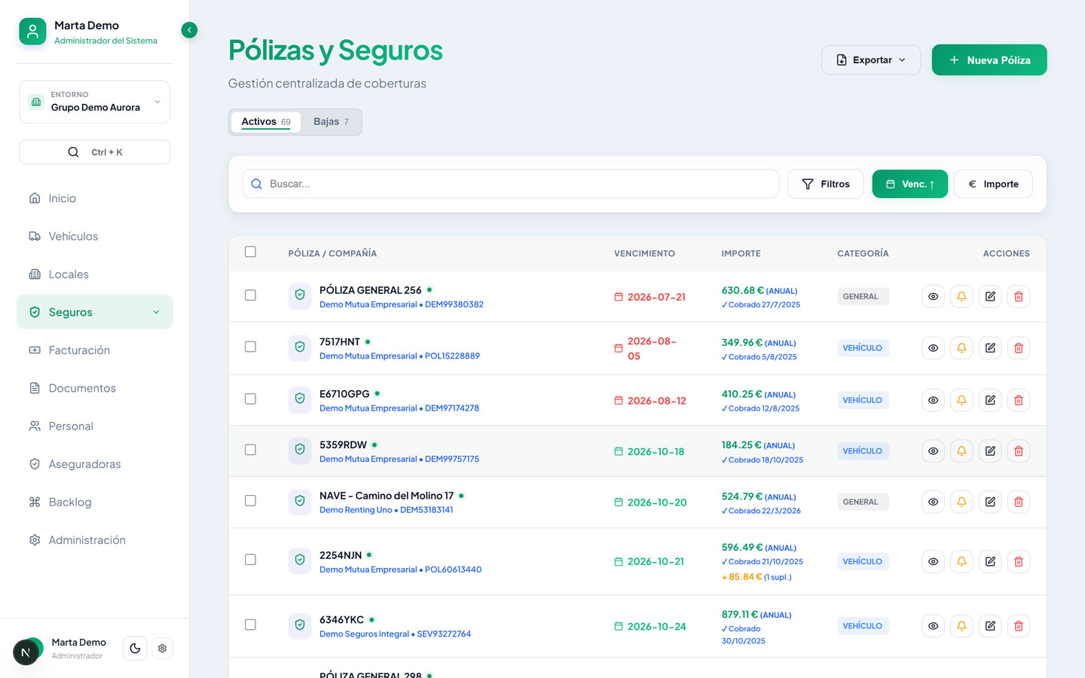Edit NAVE - Camino del Molino 17 policy
1085x678 pixels.
click(990, 502)
